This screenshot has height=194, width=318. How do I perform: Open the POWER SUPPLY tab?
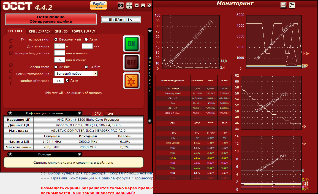[83, 31]
